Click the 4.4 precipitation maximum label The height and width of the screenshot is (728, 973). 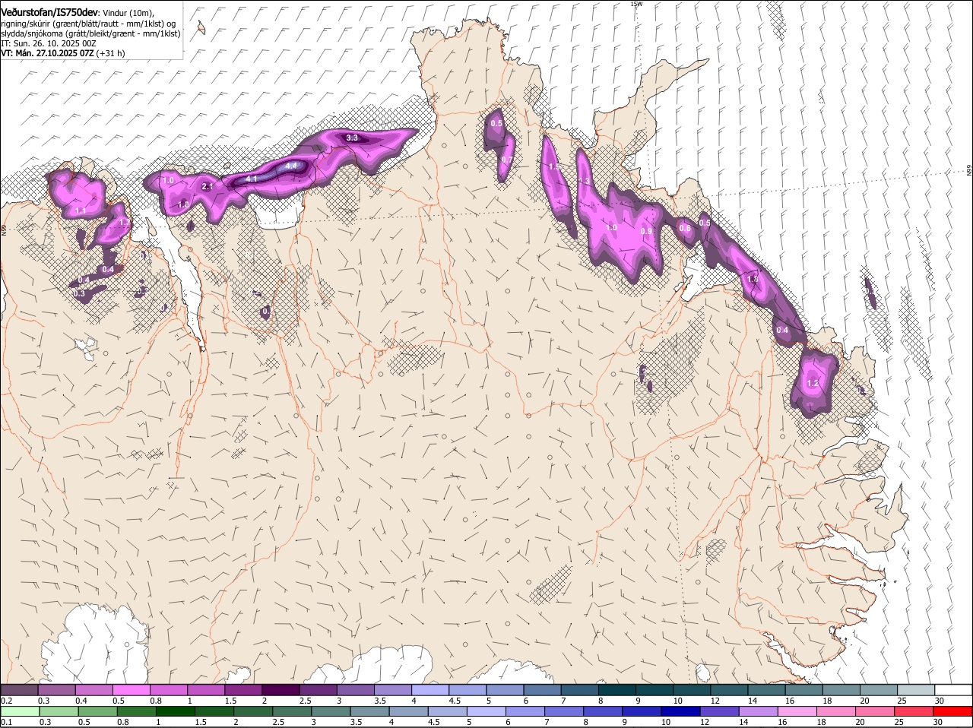(x=290, y=166)
